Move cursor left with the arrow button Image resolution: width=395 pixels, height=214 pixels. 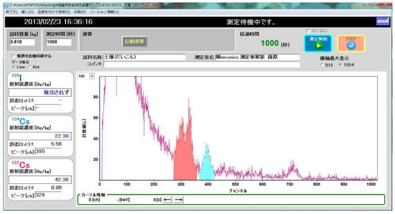coord(167,200)
